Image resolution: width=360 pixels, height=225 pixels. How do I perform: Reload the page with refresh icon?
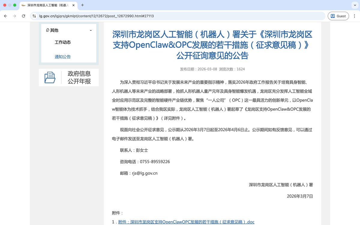pyautogui.click(x=23, y=16)
